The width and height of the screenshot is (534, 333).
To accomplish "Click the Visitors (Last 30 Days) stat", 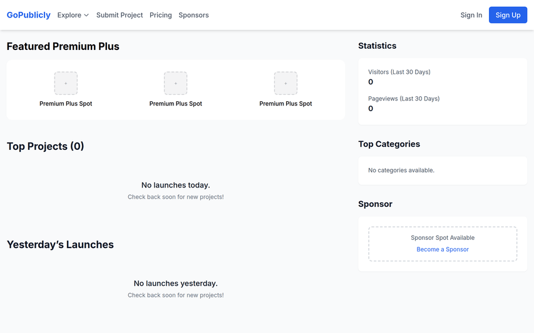I will 399,72.
